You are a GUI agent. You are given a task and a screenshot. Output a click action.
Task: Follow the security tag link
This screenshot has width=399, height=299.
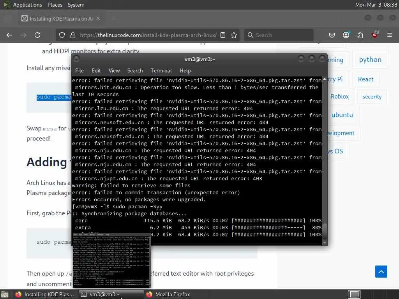click(x=372, y=97)
